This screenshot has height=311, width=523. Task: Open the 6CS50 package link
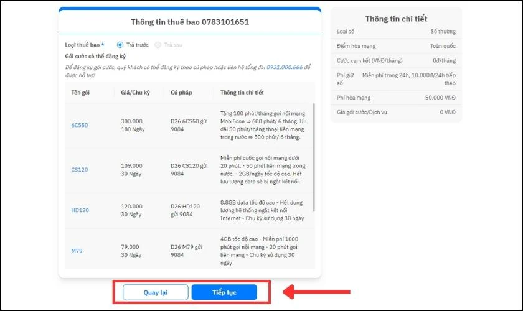click(80, 125)
